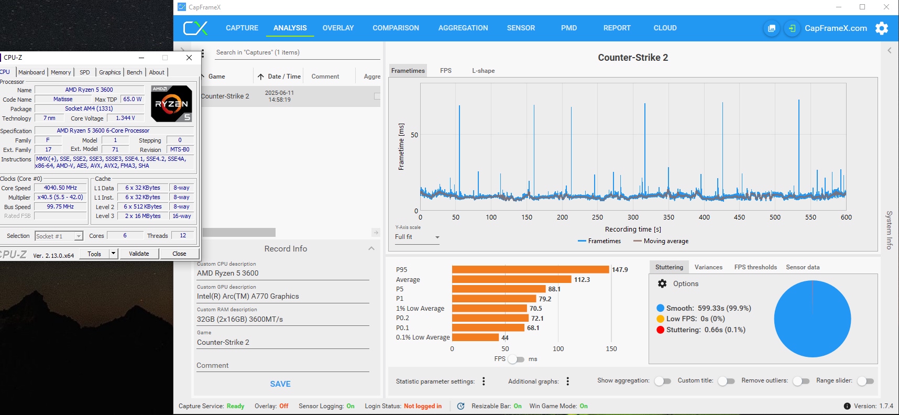Open the Variances tab
899x415 pixels.
tap(708, 267)
